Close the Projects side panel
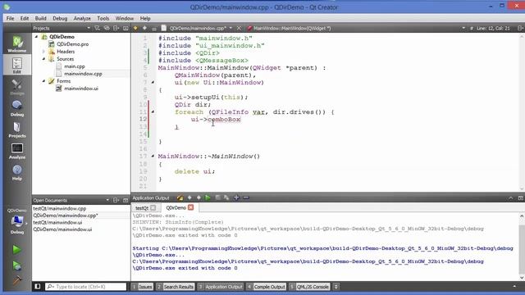 tap(126, 28)
